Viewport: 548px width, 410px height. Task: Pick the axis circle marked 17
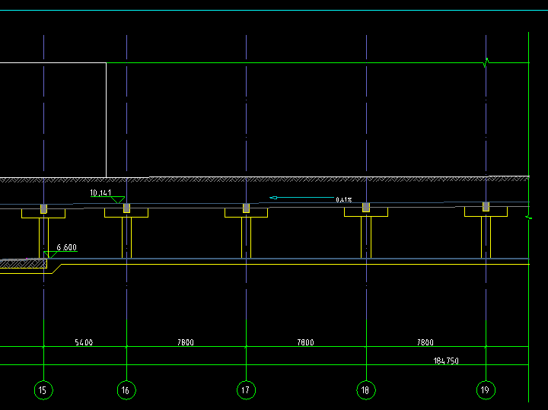[246, 389]
